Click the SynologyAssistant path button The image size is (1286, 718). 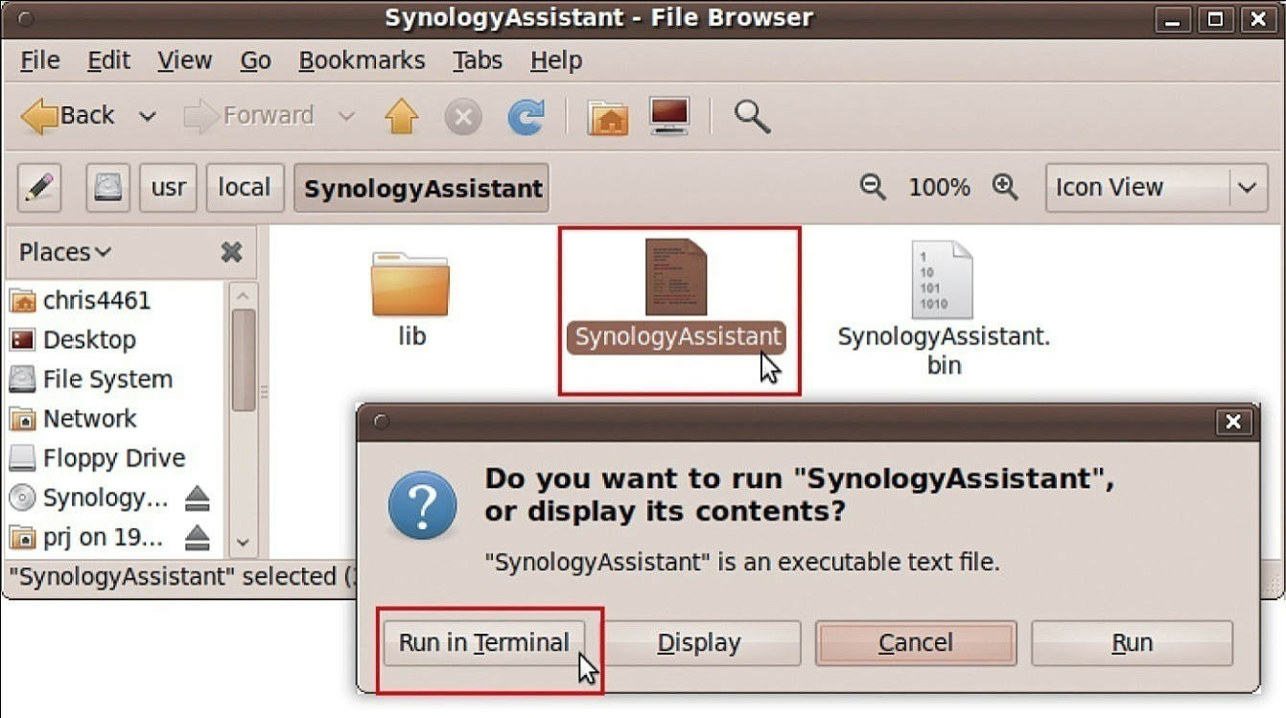point(422,188)
